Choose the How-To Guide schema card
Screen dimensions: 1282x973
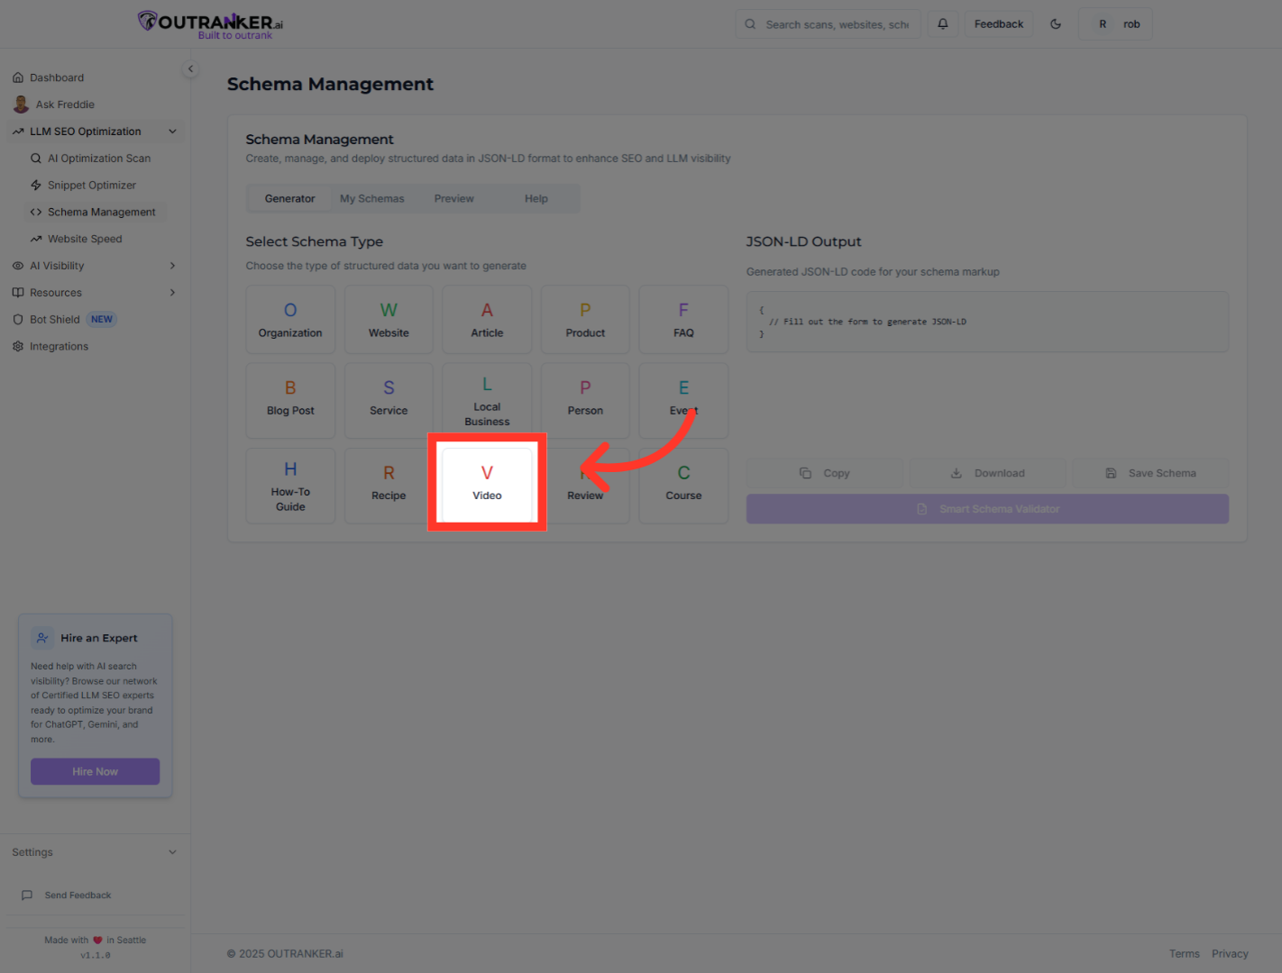pos(290,486)
